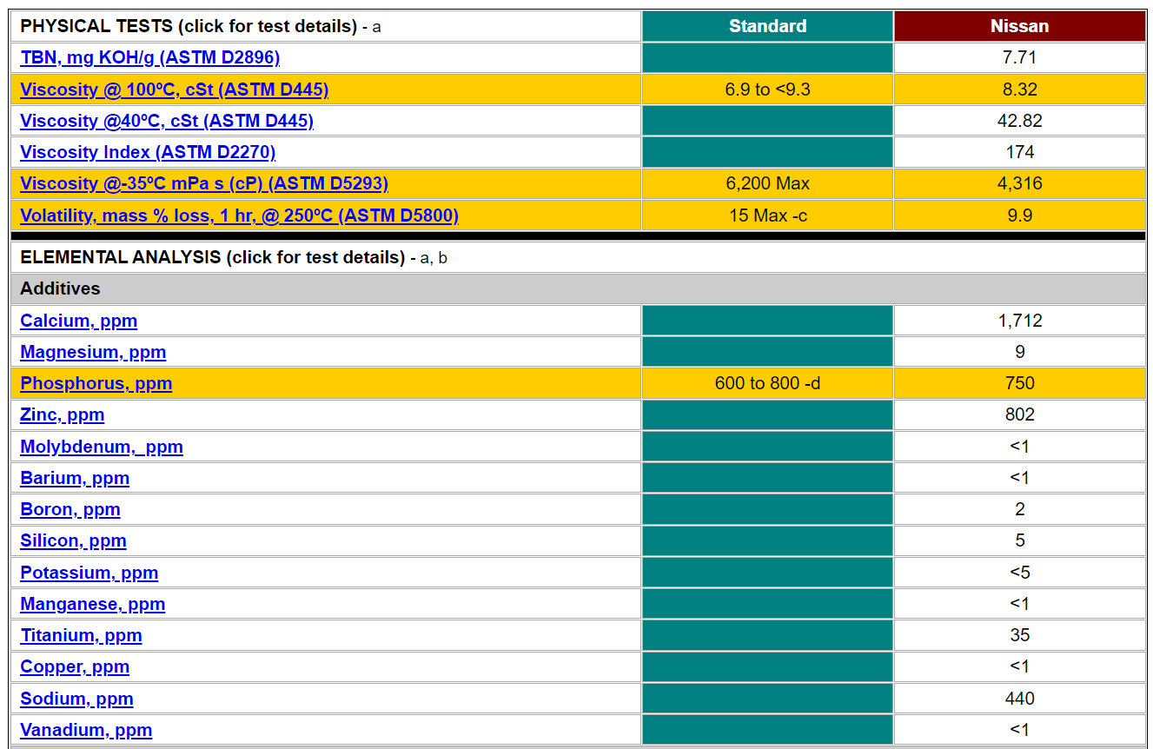The height and width of the screenshot is (749, 1153).
Task: Click the Nissan column header
Action: [1019, 26]
